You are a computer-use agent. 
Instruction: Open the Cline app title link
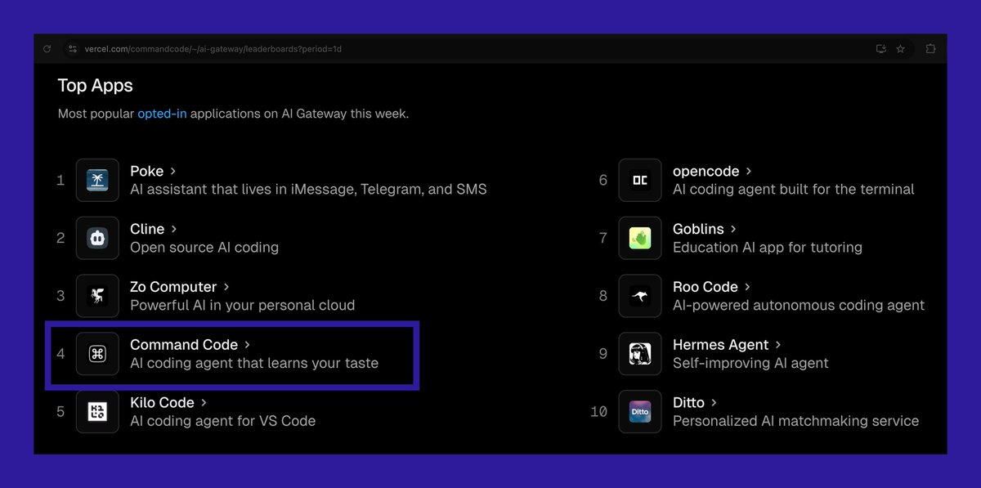tap(147, 230)
